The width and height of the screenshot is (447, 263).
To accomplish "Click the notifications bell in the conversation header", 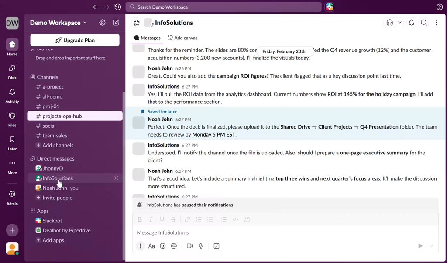I will click(x=411, y=23).
